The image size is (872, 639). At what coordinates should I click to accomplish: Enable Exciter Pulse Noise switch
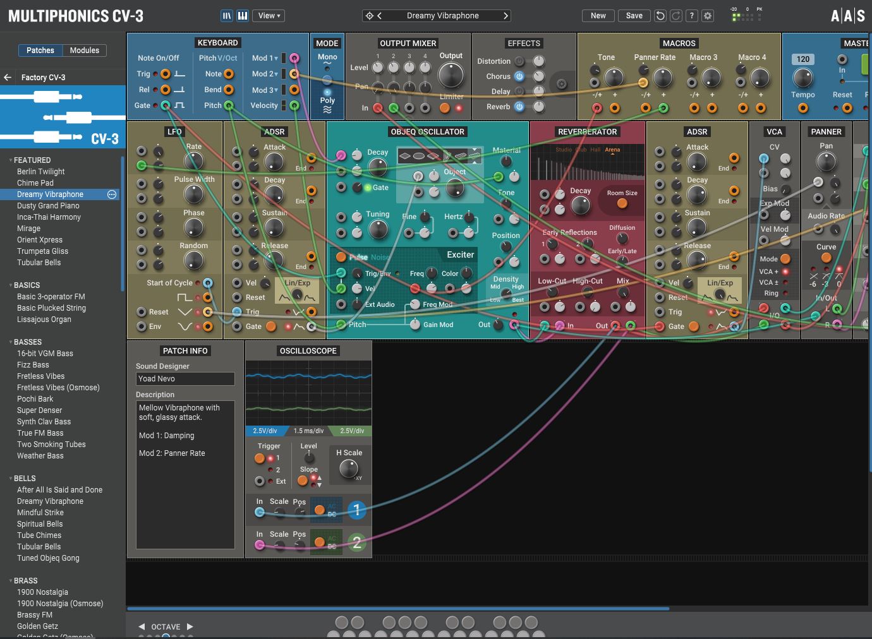coord(341,257)
